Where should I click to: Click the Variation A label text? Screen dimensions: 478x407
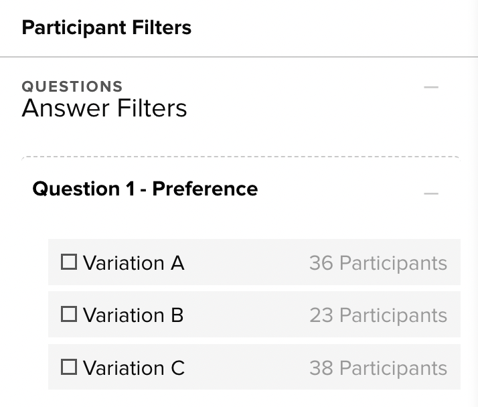(x=133, y=262)
